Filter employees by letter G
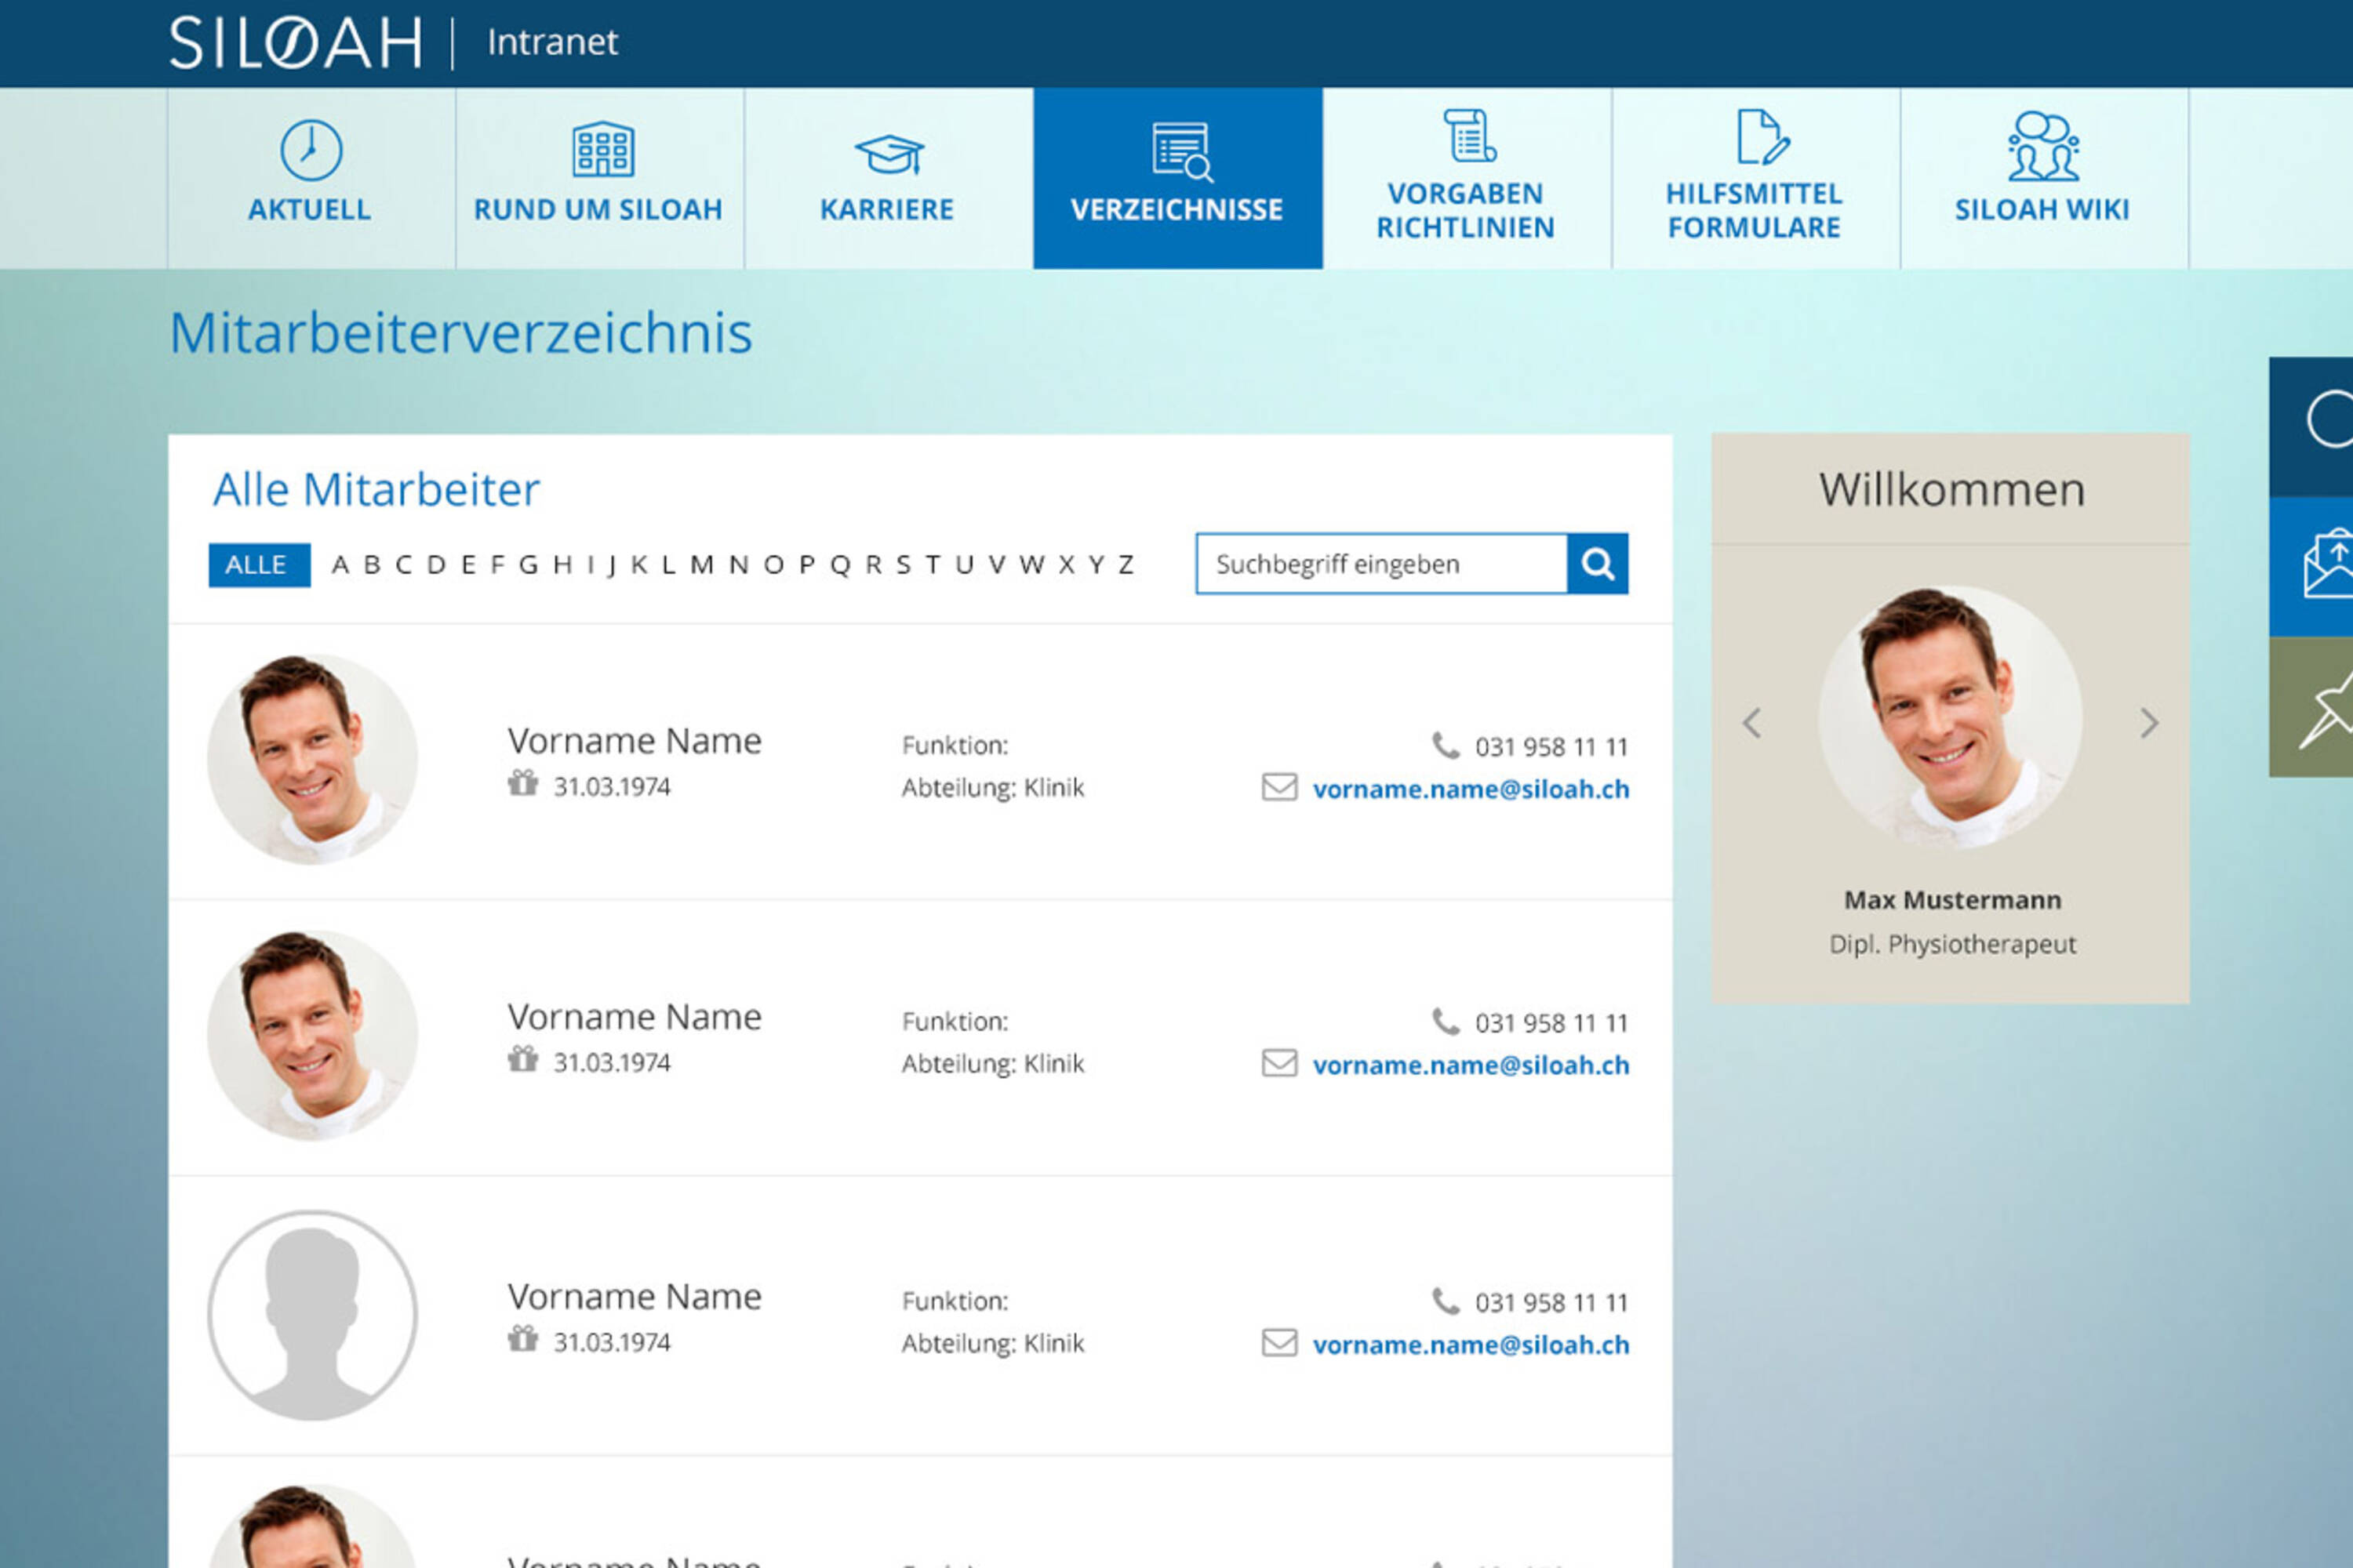The image size is (2353, 1568). coord(528,565)
